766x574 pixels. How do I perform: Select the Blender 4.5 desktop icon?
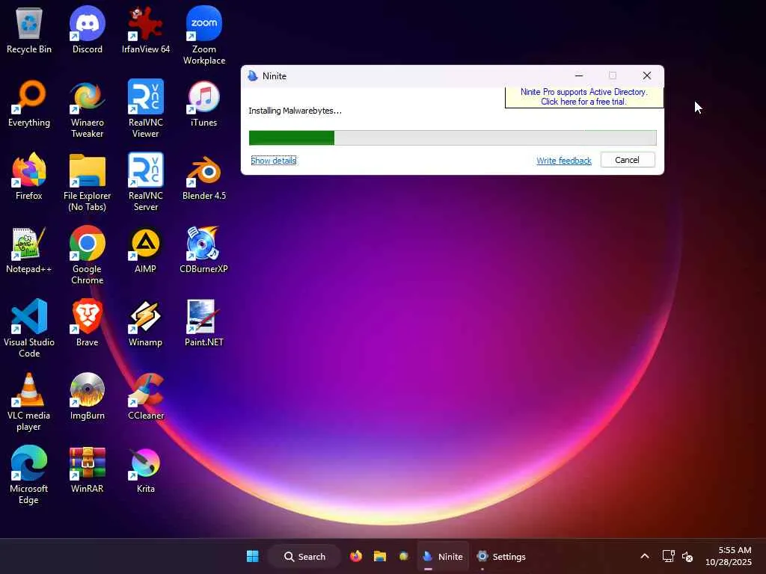point(204,177)
